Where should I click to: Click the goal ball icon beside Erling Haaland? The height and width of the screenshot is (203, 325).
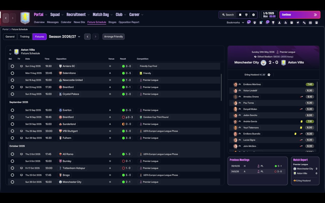[269, 75]
